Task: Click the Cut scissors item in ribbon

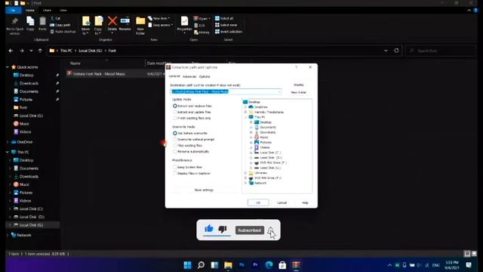Action: click(x=55, y=18)
